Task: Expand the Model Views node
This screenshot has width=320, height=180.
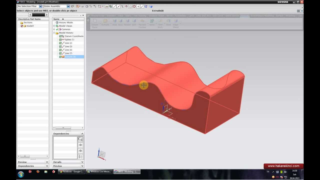Action: [54, 26]
